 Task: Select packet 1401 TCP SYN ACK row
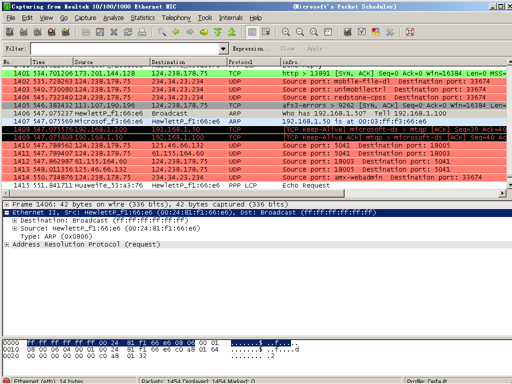[254, 73]
